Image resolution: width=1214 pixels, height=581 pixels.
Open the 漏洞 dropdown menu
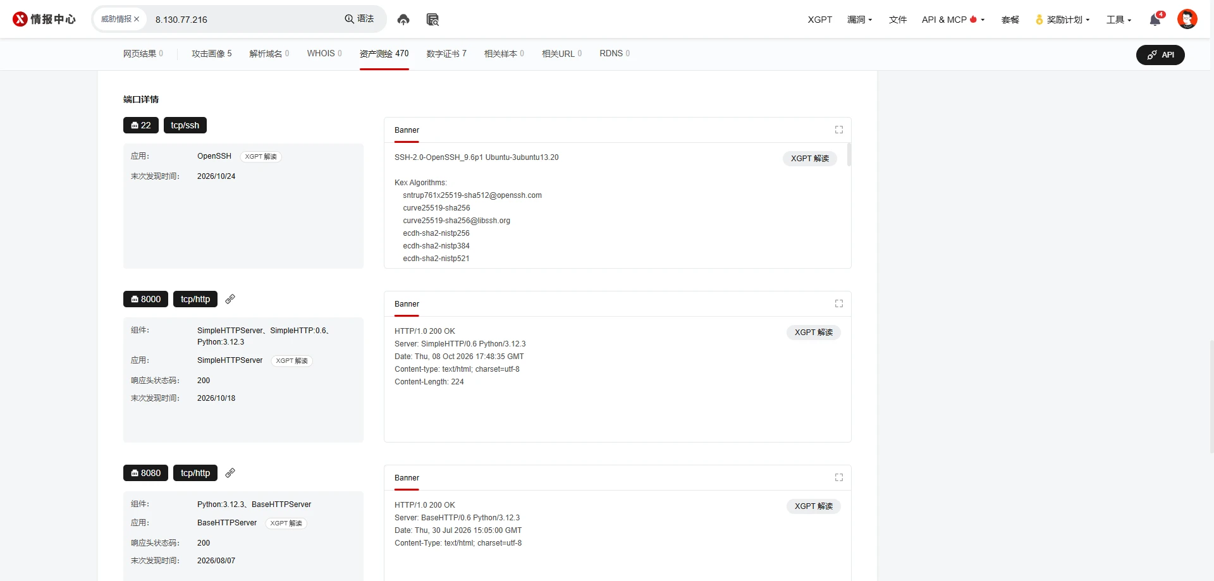click(859, 20)
